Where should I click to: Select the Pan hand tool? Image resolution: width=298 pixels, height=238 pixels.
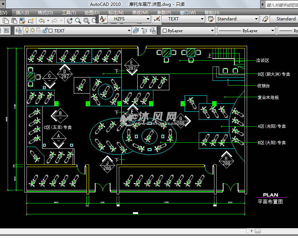pos(70,21)
